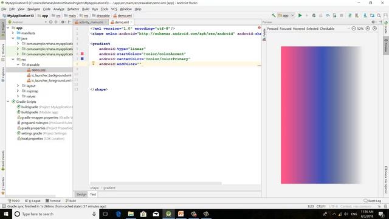Expand the manifests folder

point(13,33)
